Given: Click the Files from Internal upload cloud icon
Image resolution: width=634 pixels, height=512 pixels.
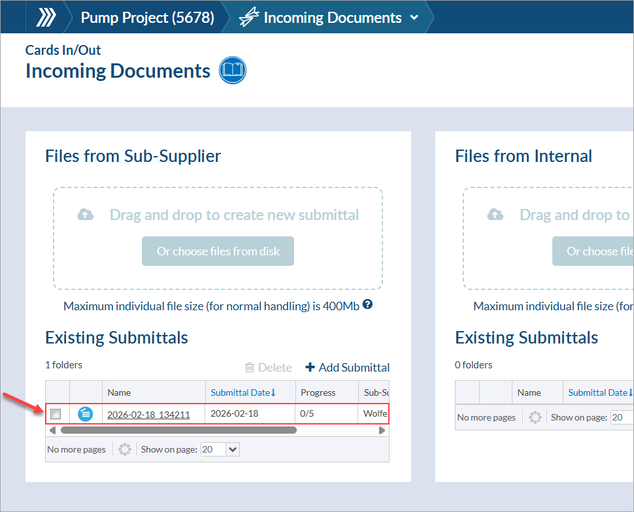Looking at the screenshot, I should click(x=495, y=214).
